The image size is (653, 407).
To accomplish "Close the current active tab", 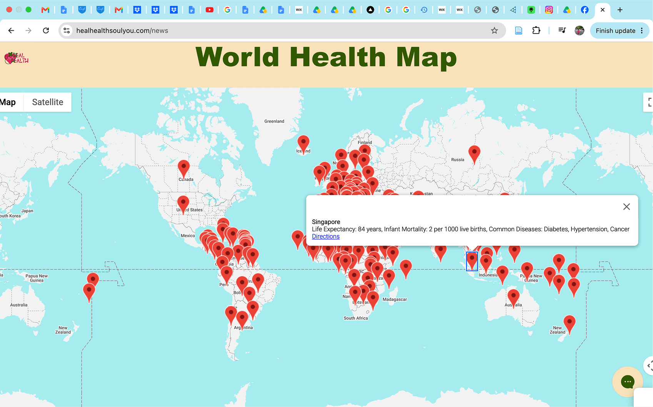I will point(603,10).
